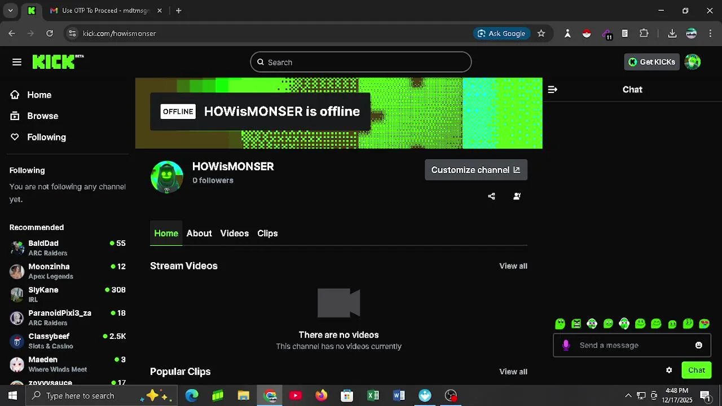Switch to the Kick pinned tab

click(32, 10)
